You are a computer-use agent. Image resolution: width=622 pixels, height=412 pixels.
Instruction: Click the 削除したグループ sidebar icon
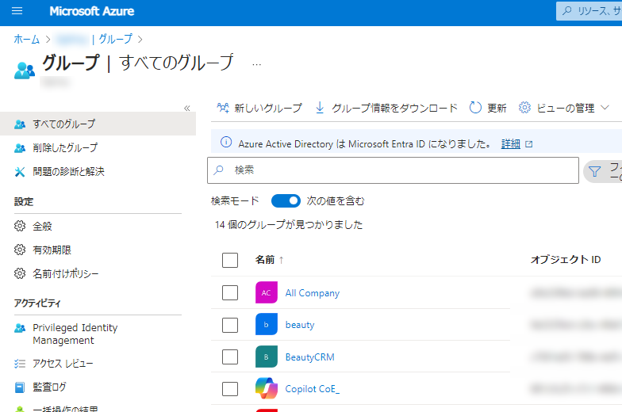click(x=20, y=148)
